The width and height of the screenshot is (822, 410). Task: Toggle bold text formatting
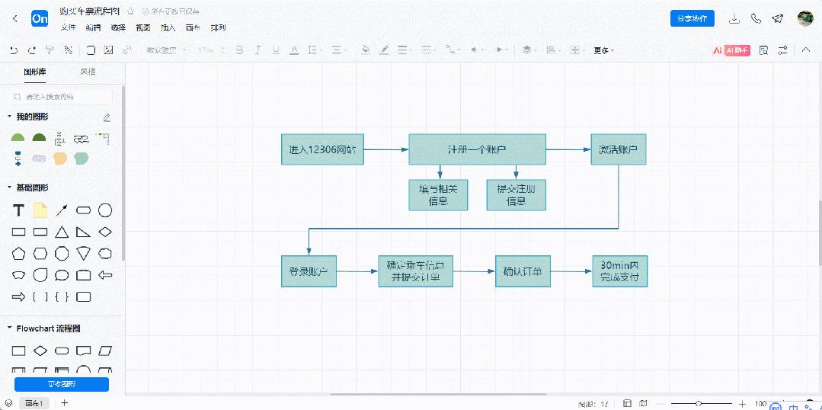[239, 50]
